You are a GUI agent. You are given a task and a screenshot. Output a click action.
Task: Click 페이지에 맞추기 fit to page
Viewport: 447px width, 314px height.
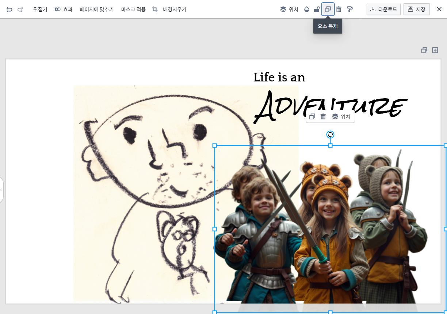(97, 9)
